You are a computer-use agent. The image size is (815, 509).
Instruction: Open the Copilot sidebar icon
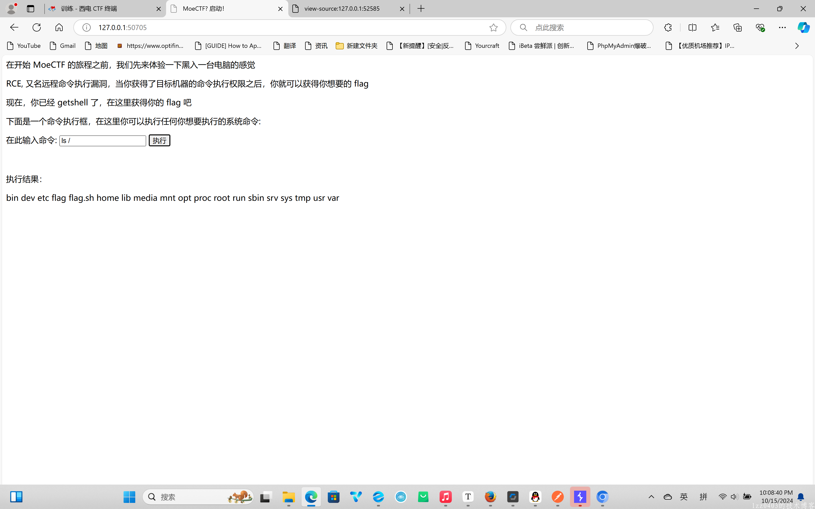click(x=804, y=27)
